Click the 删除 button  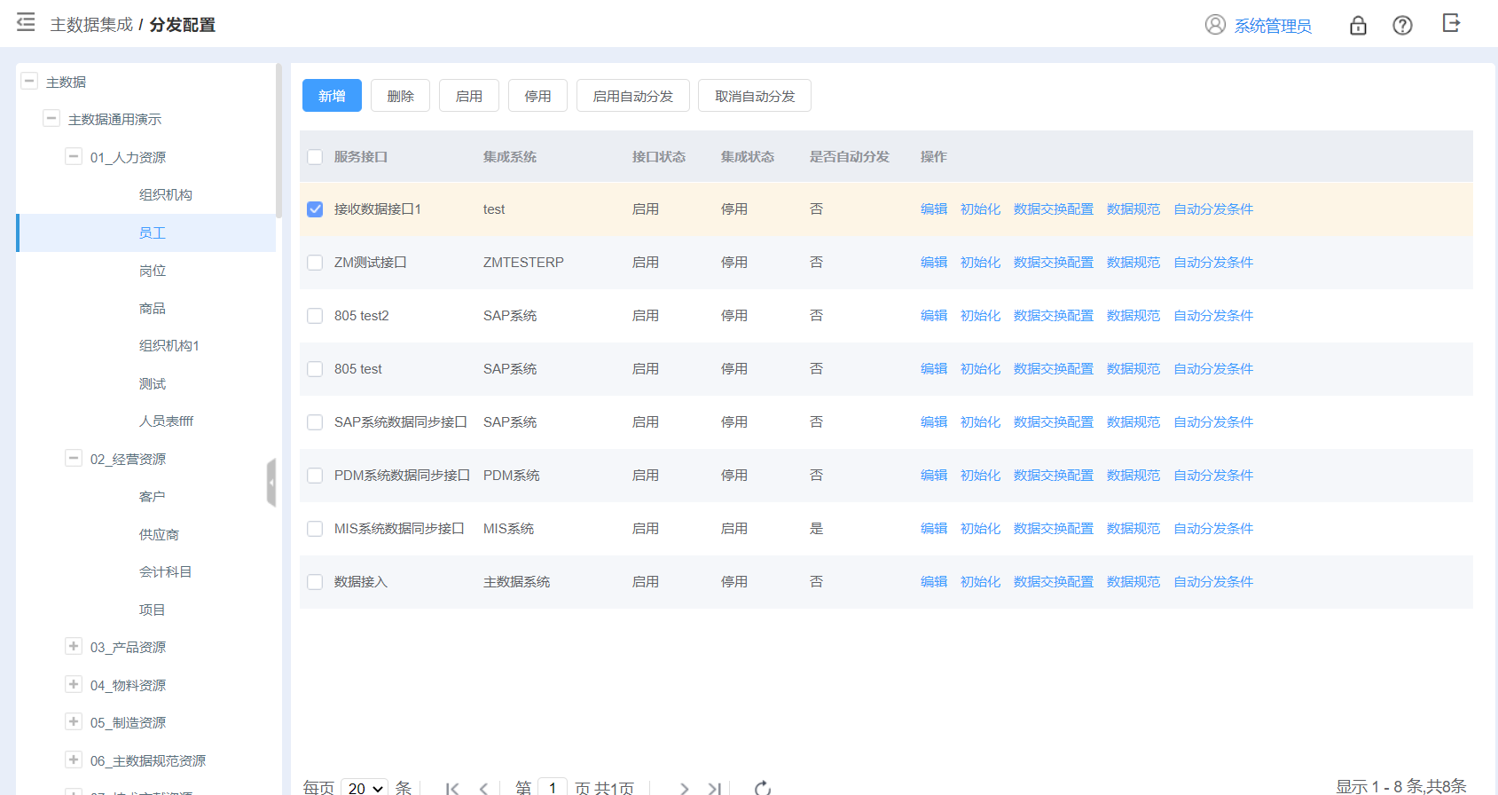click(400, 96)
